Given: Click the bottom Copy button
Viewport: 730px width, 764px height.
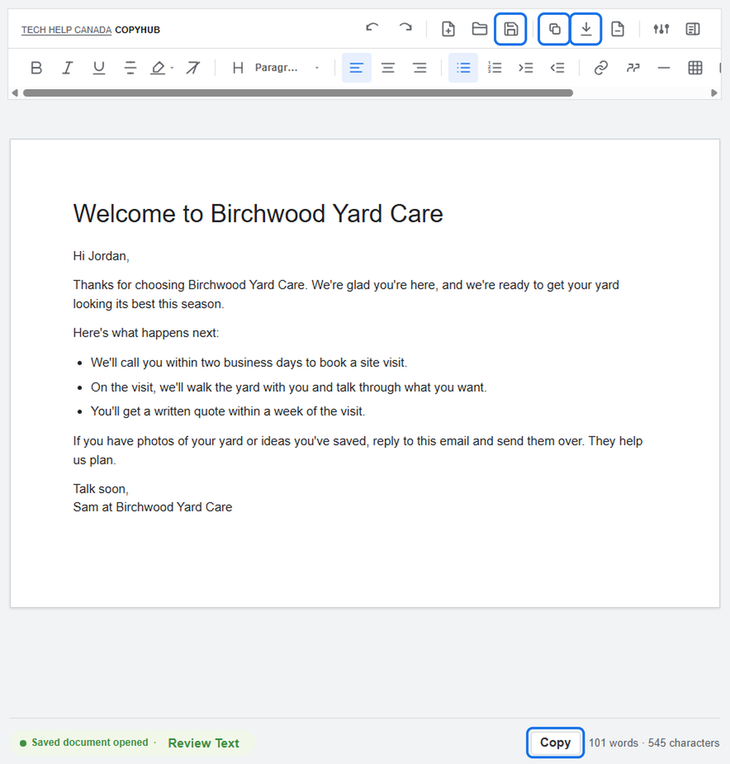Looking at the screenshot, I should [555, 743].
